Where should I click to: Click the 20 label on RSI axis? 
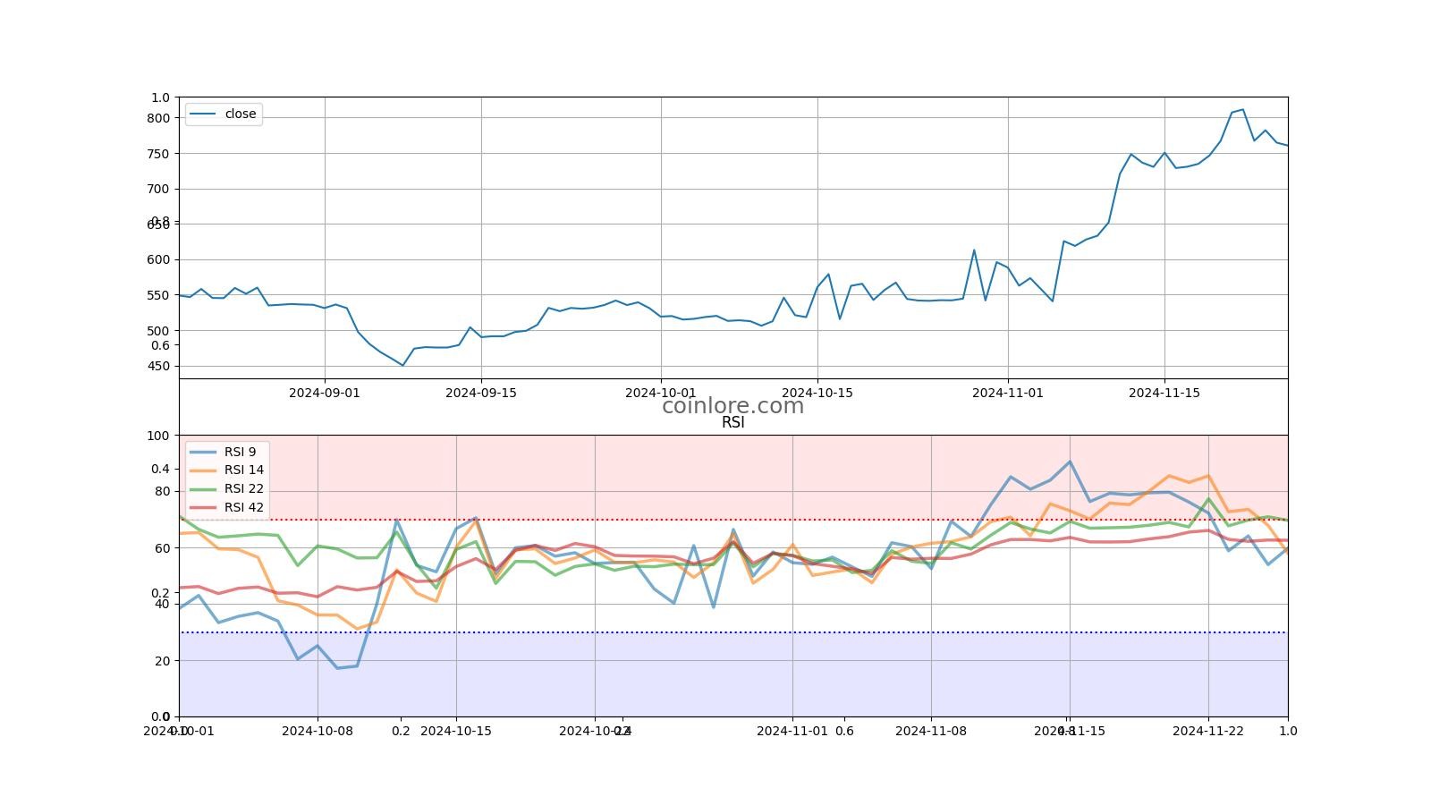pos(162,661)
